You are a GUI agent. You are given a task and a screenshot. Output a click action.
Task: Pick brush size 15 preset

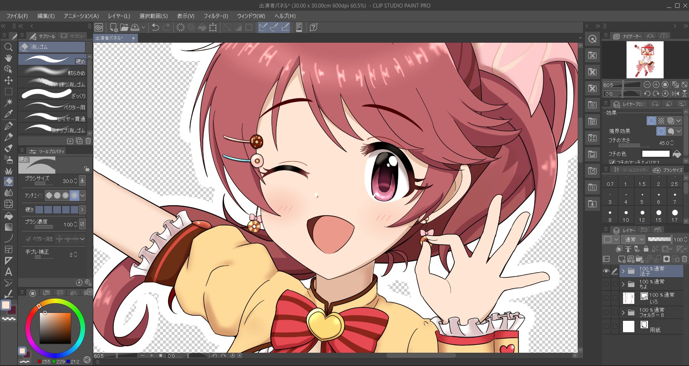(x=658, y=216)
